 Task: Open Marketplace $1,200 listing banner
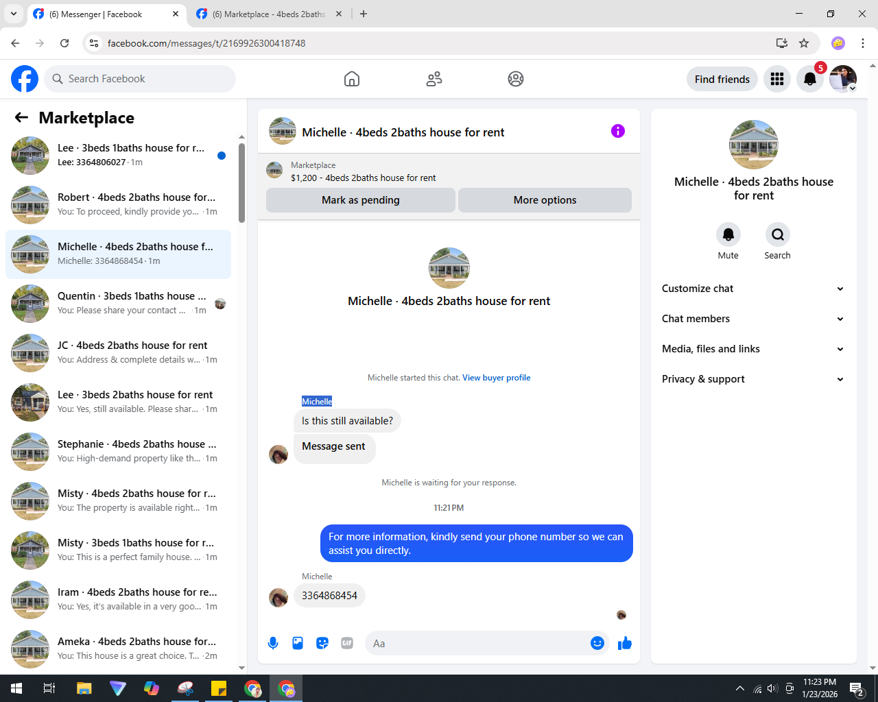449,171
